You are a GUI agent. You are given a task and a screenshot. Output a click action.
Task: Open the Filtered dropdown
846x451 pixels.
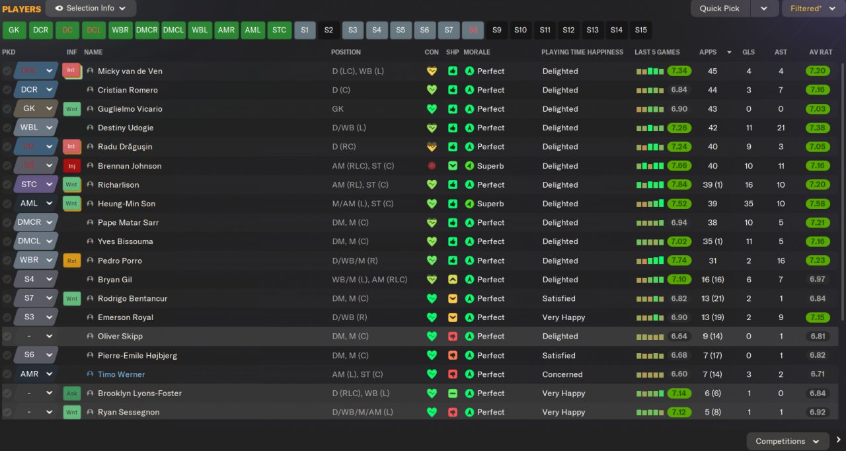[813, 9]
